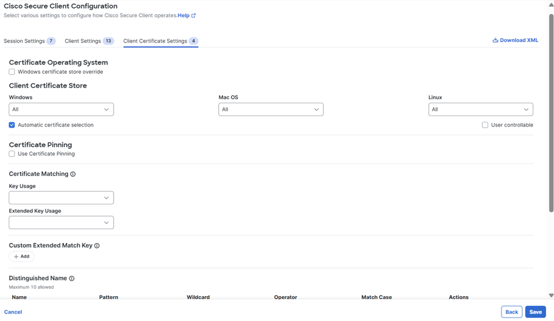
Task: Click the Pattern column header
Action: point(108,297)
